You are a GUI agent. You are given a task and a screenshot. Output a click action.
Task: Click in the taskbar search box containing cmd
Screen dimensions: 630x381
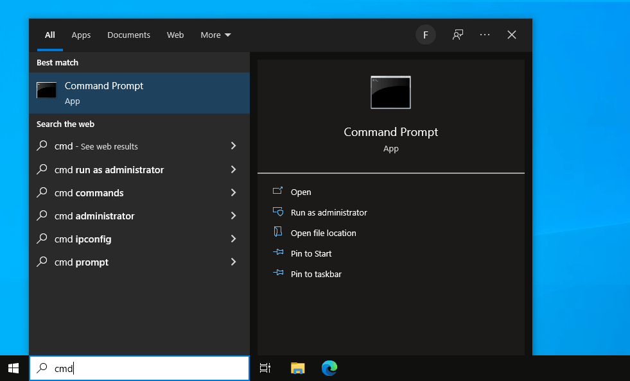coord(139,368)
